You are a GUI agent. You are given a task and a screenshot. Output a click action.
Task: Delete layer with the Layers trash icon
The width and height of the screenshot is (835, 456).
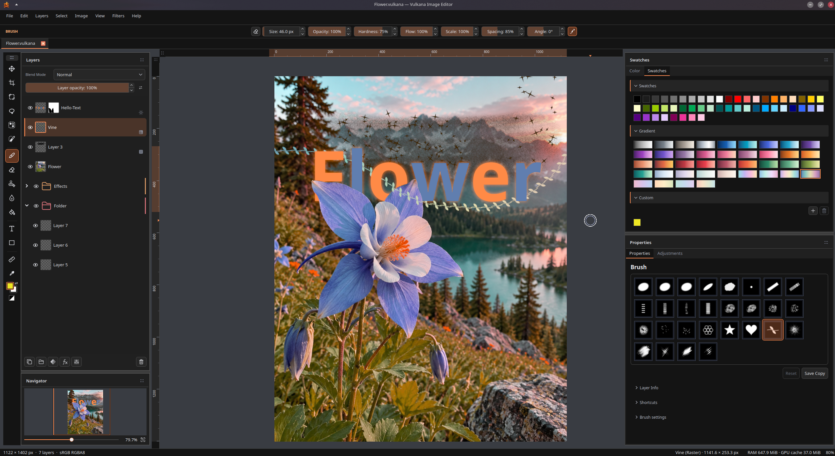[141, 362]
